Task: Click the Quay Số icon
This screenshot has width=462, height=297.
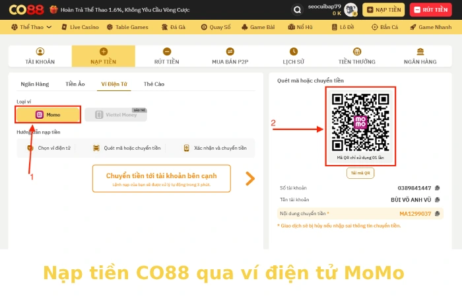Action: [204, 27]
